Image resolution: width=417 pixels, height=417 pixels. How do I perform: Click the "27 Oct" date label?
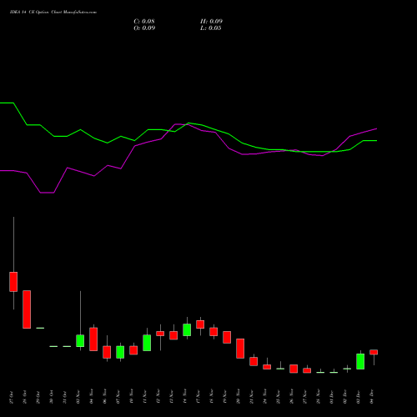11,397
